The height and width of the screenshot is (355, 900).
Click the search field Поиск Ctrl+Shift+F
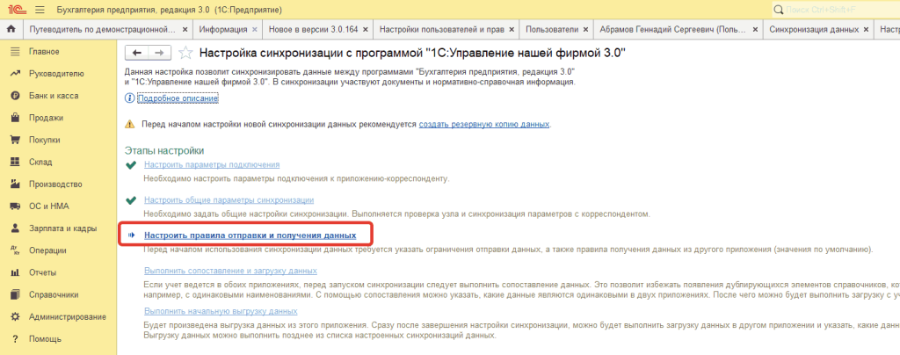836,10
